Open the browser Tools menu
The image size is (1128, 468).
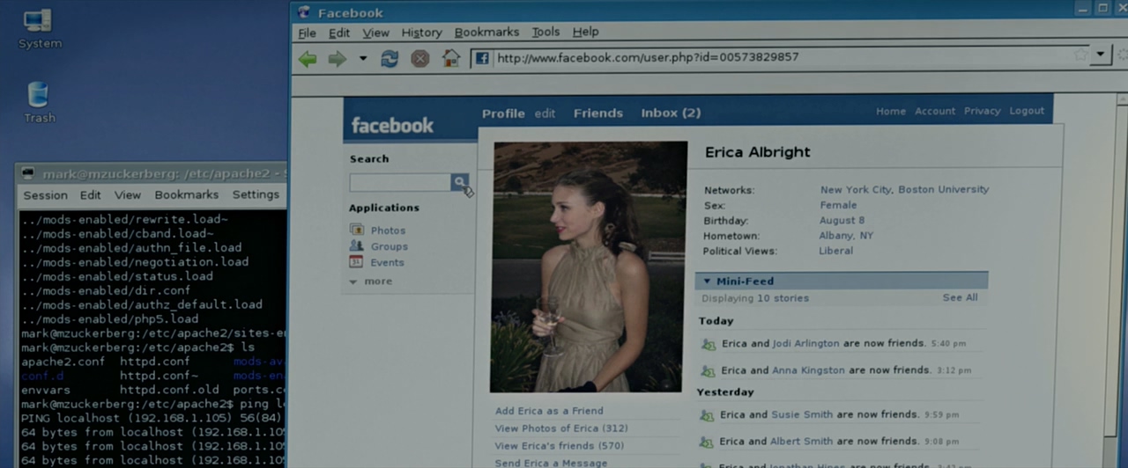coord(545,32)
